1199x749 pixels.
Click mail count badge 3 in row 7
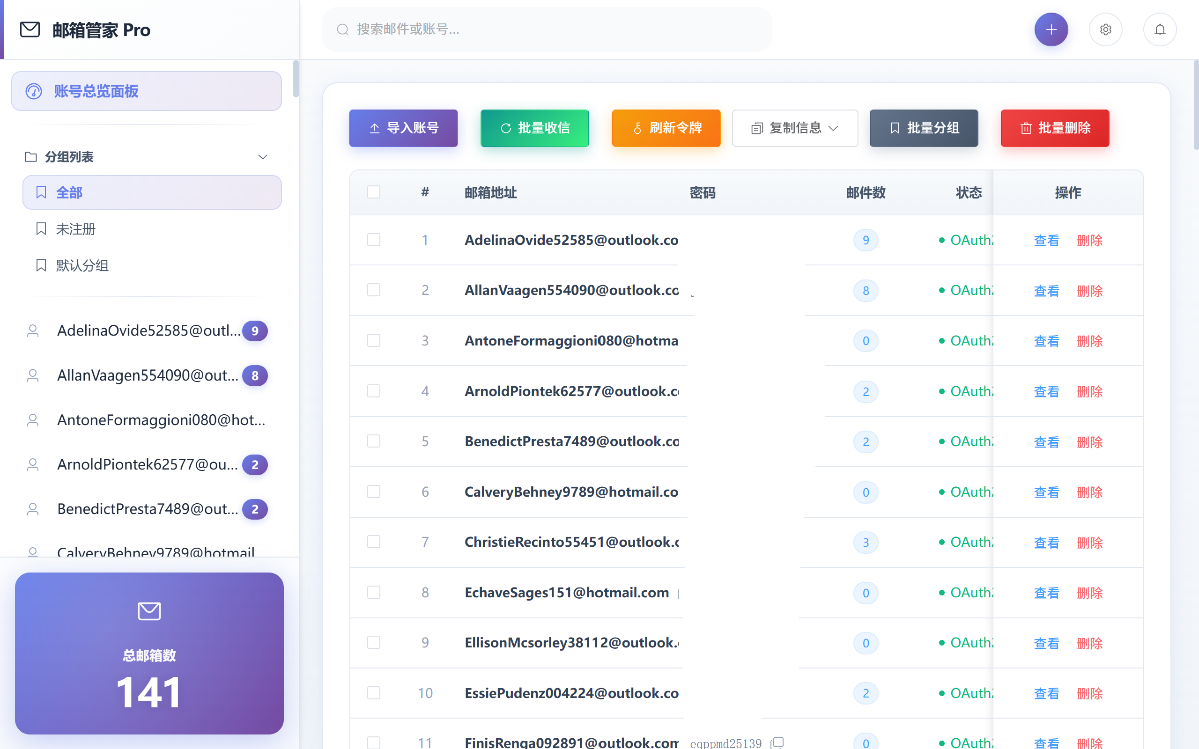pyautogui.click(x=866, y=543)
